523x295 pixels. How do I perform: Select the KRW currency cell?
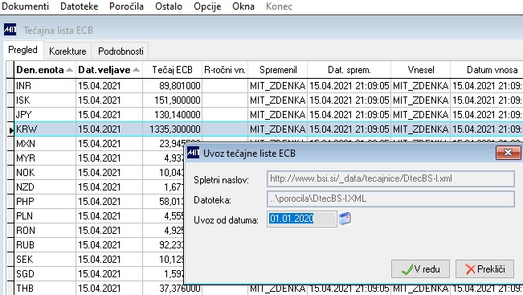(x=45, y=129)
